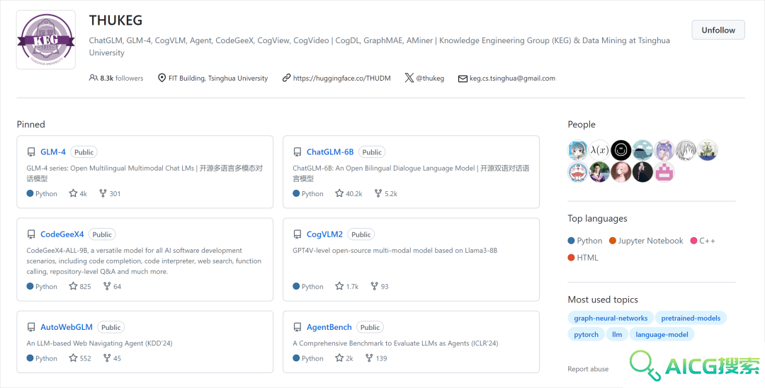Filter by HTML in Top languages
Image resolution: width=765 pixels, height=388 pixels.
[x=583, y=257]
